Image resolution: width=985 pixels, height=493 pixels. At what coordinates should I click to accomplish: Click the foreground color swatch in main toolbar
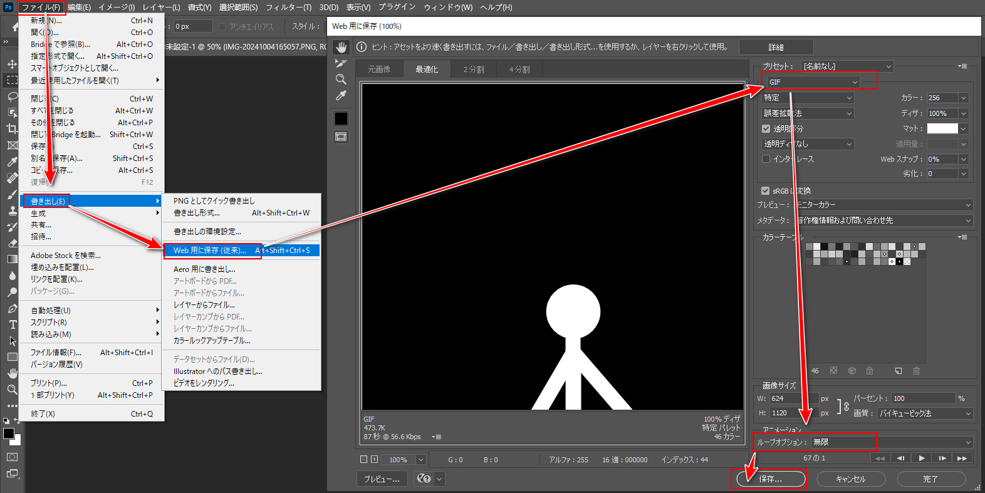click(x=9, y=433)
